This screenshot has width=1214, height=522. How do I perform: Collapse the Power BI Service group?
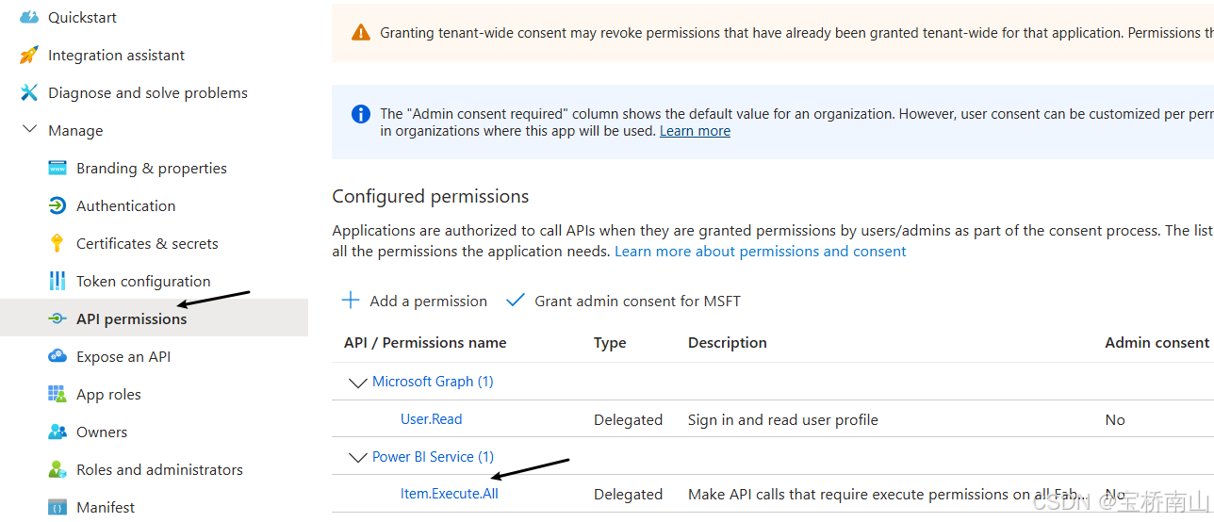point(357,458)
